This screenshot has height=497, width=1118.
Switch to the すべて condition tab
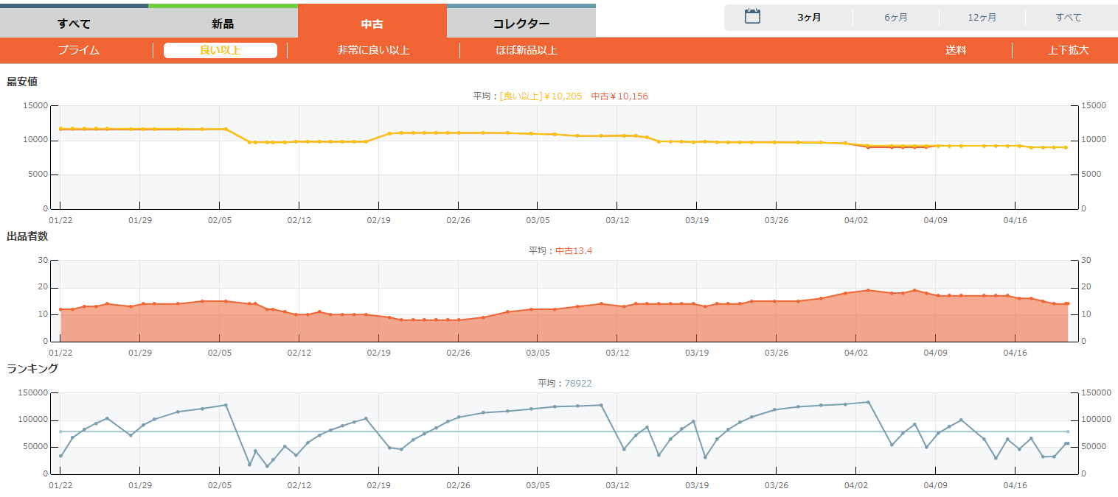point(74,24)
